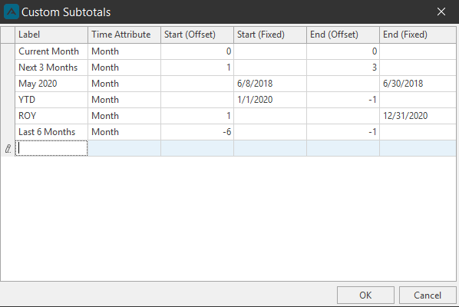Screen dimensions: 459x307
Task: Click Start (Offset) value 1 in ROY row
Action: [x=197, y=116]
